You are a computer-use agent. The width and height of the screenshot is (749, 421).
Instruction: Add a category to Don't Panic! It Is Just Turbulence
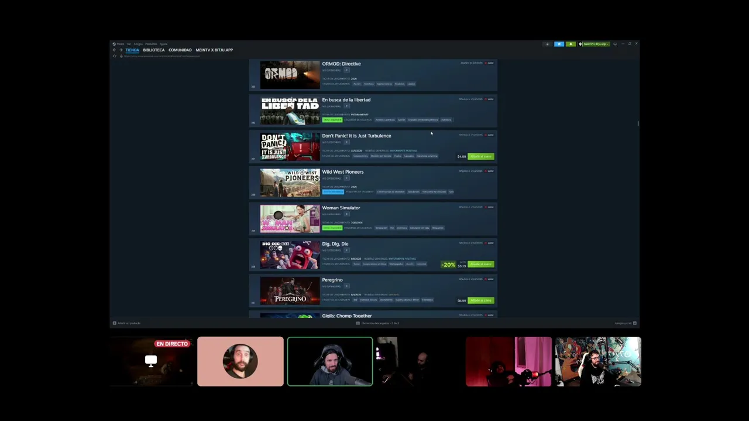[346, 142]
